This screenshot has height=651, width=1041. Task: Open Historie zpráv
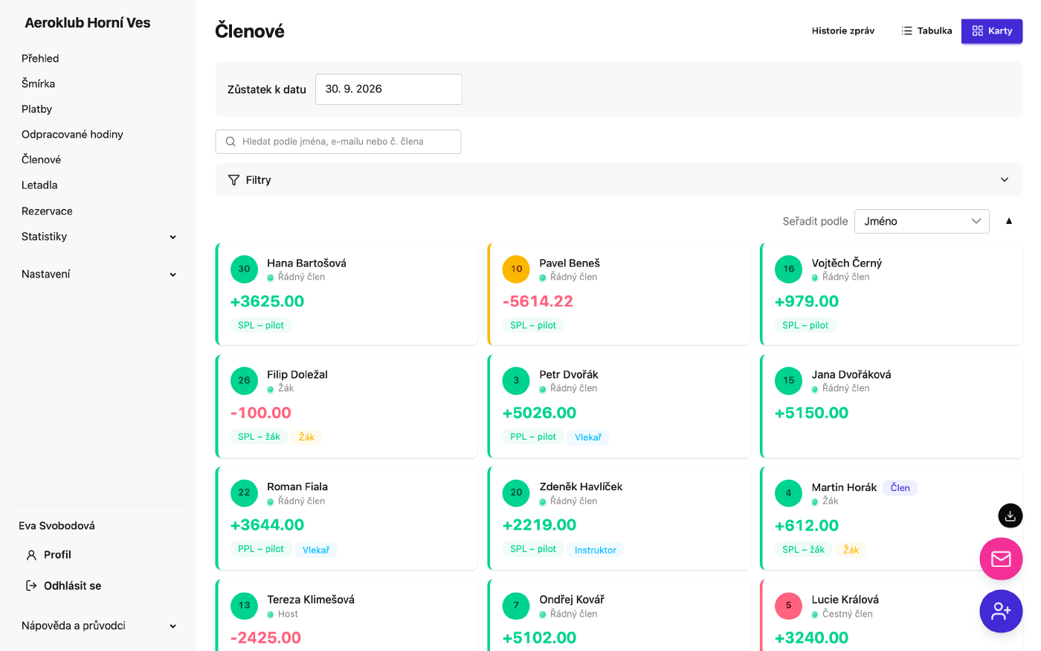pos(843,31)
